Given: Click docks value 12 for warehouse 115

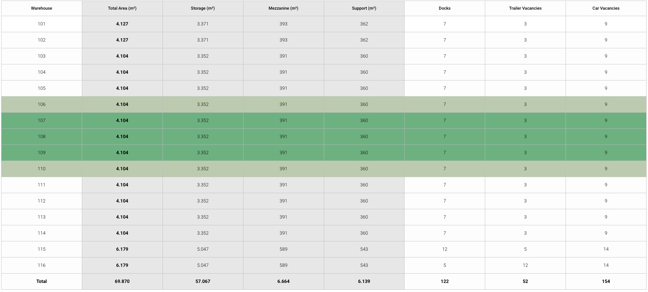Looking at the screenshot, I should coord(444,249).
